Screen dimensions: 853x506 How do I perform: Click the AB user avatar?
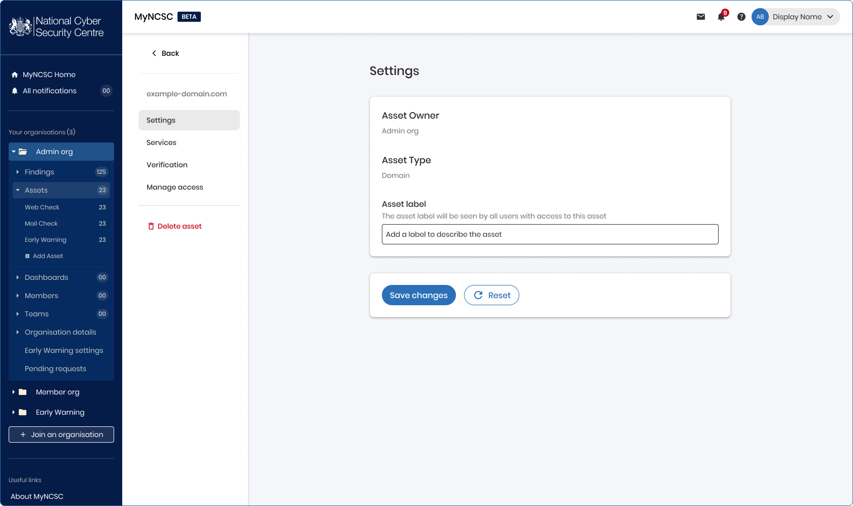pos(760,17)
